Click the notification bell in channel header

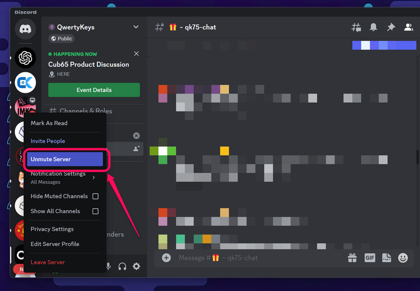click(x=373, y=27)
